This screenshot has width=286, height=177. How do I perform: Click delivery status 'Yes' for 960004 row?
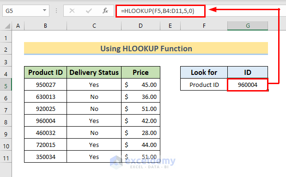point(94,121)
